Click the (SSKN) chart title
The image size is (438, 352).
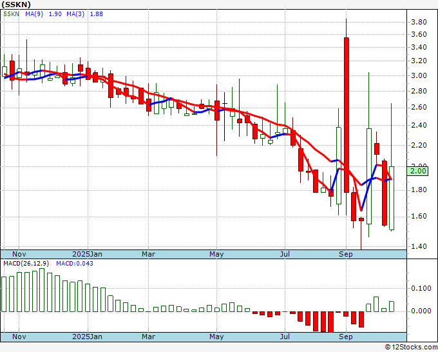click(x=16, y=5)
